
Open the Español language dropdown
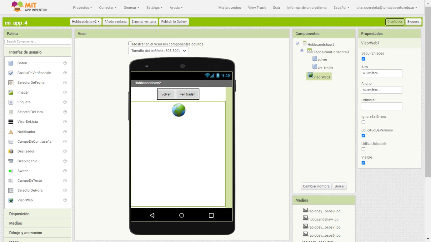point(341,7)
